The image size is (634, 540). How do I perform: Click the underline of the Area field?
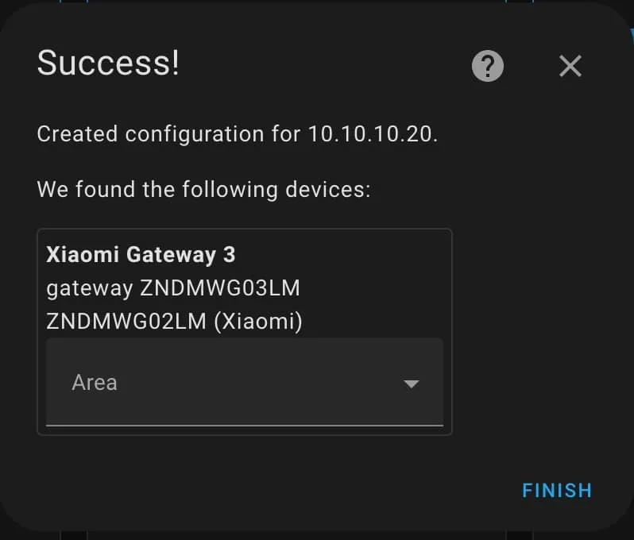pos(244,425)
